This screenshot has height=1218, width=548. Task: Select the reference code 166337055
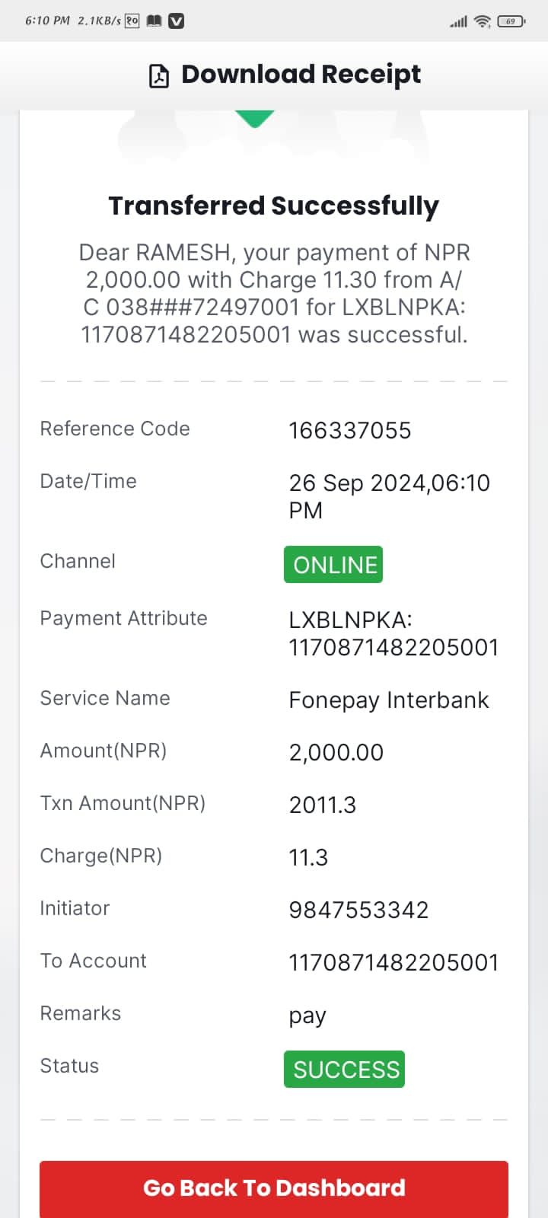(350, 431)
